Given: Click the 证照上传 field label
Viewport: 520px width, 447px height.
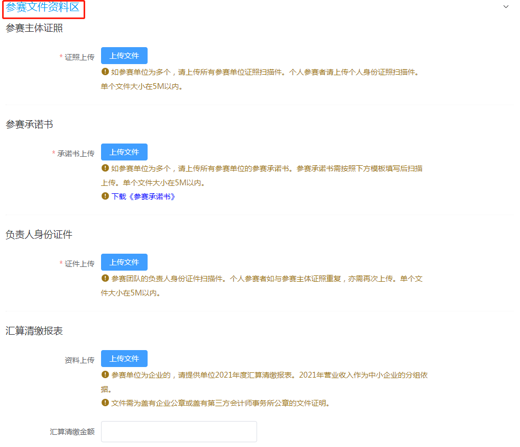Looking at the screenshot, I should tap(79, 57).
